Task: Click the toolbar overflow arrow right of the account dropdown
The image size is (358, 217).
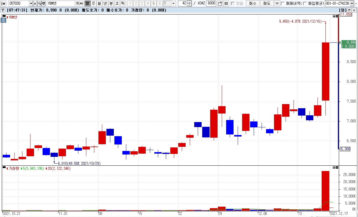Action: click(x=356, y=4)
